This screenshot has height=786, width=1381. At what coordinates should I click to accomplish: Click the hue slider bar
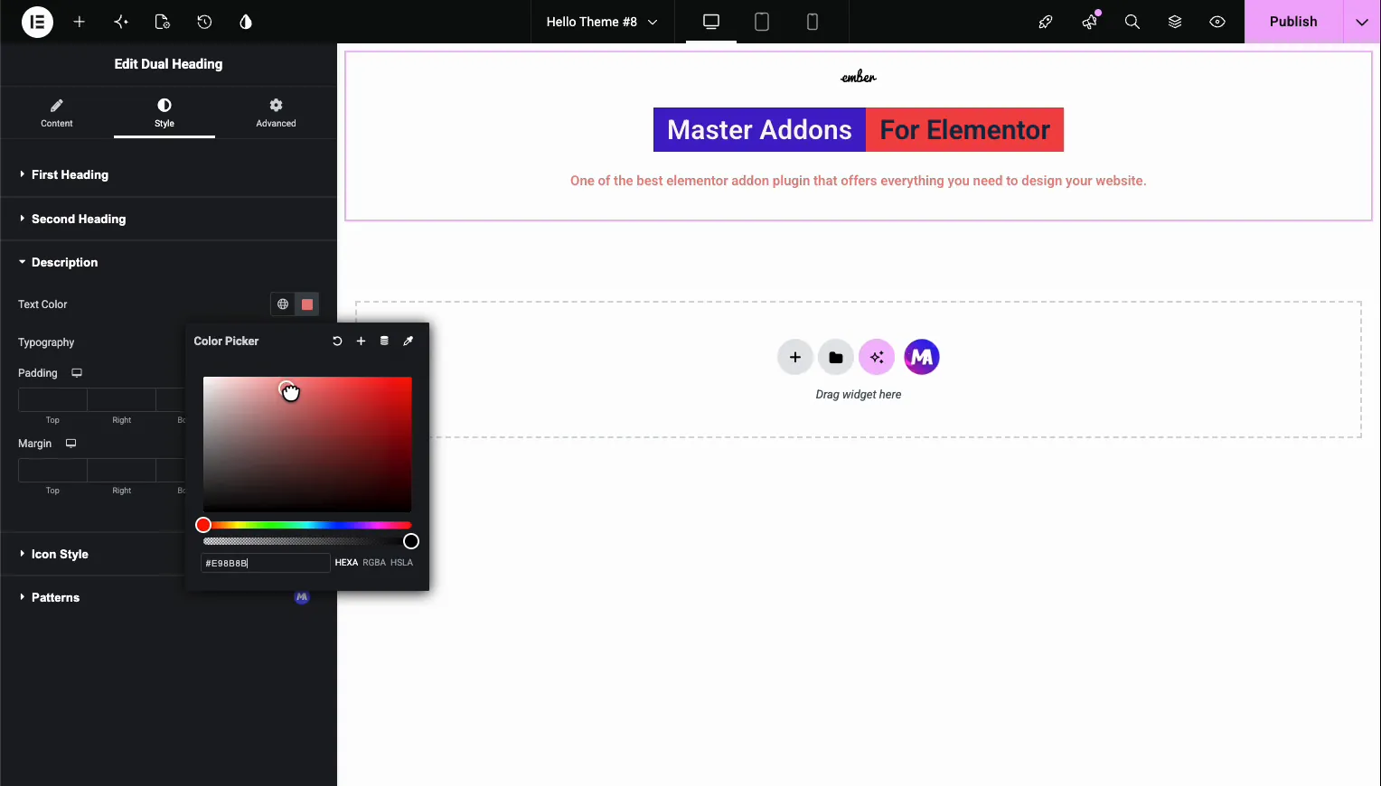click(307, 525)
